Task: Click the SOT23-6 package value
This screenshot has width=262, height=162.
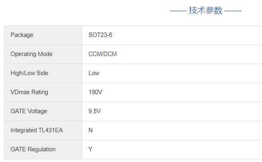Action: click(x=100, y=35)
